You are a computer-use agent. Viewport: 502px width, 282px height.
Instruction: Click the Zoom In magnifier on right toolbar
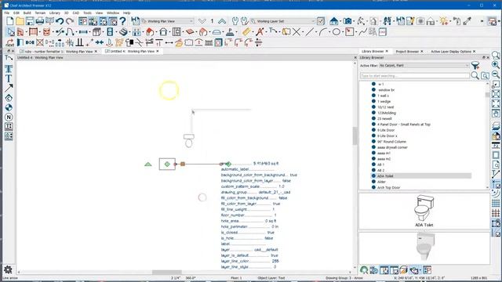496,65
